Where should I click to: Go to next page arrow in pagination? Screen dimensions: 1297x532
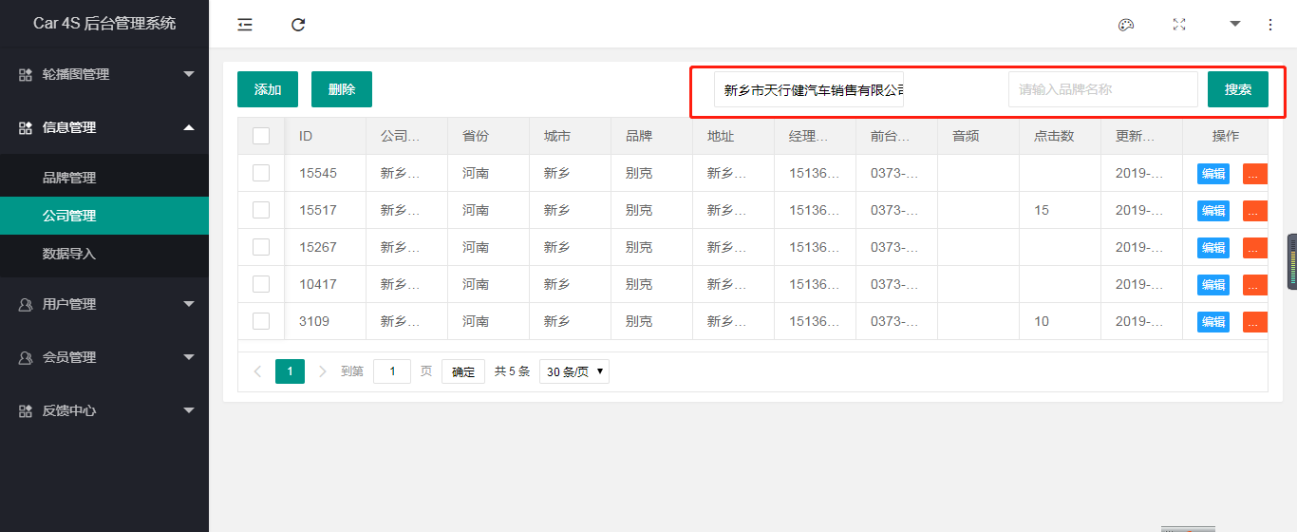coord(323,371)
